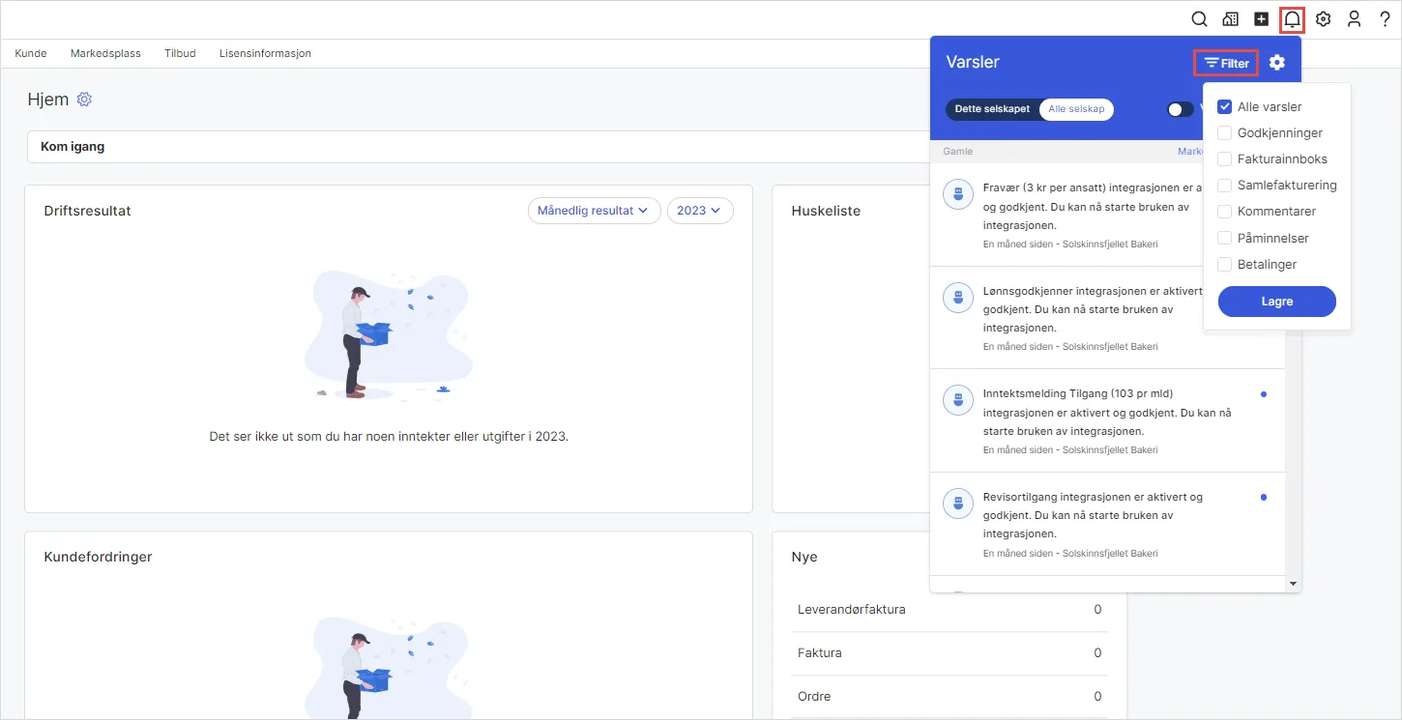Click the plus create-new icon
The image size is (1402, 720).
(x=1261, y=18)
